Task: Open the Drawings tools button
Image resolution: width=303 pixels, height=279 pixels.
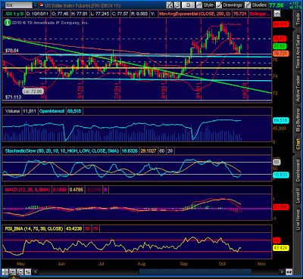Action: [x=230, y=5]
